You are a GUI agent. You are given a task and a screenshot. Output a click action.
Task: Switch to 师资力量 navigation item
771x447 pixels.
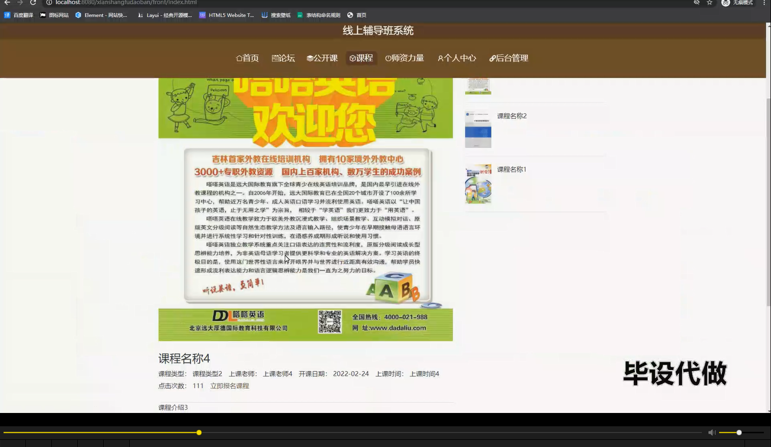405,58
